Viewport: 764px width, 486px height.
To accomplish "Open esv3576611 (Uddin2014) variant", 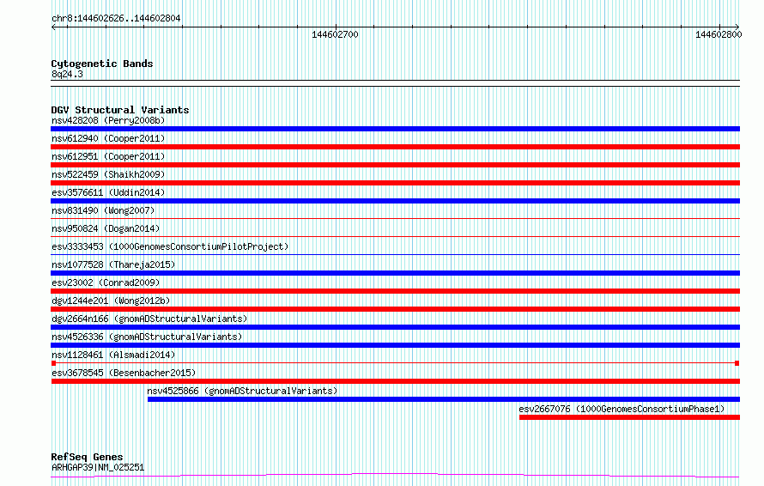I will (x=108, y=192).
